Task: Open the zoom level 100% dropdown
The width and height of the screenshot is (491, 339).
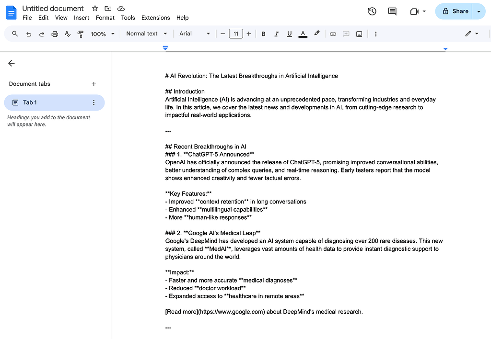Action: click(102, 34)
